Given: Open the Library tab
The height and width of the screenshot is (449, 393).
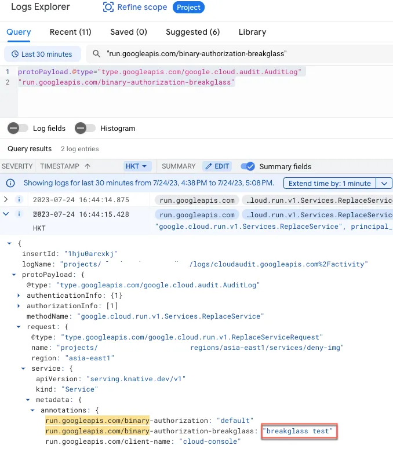Looking at the screenshot, I should [252, 32].
